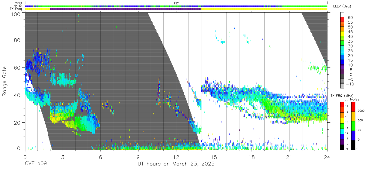The image size is (368, 170).
Task: Click the '3' tick on UT hours axis
Action: [63, 157]
